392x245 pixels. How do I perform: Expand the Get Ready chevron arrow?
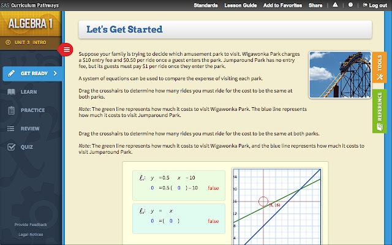(55, 73)
